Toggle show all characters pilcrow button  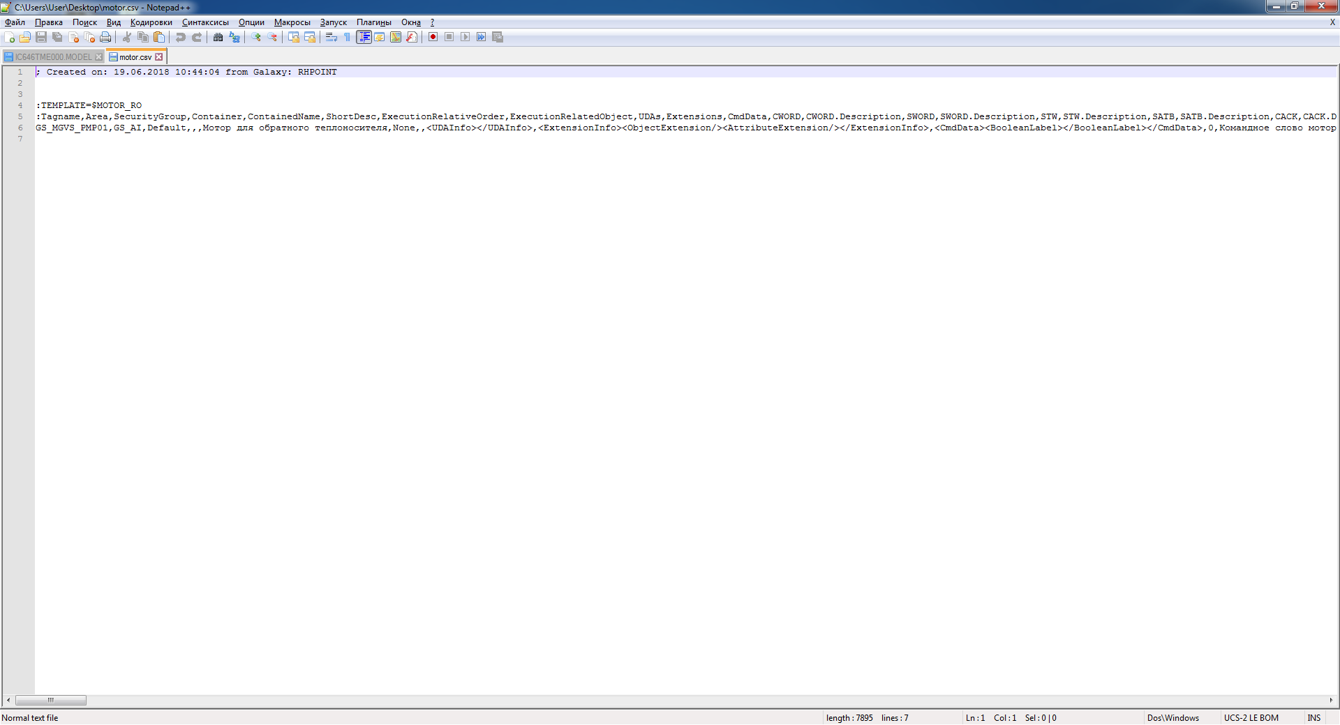click(347, 37)
